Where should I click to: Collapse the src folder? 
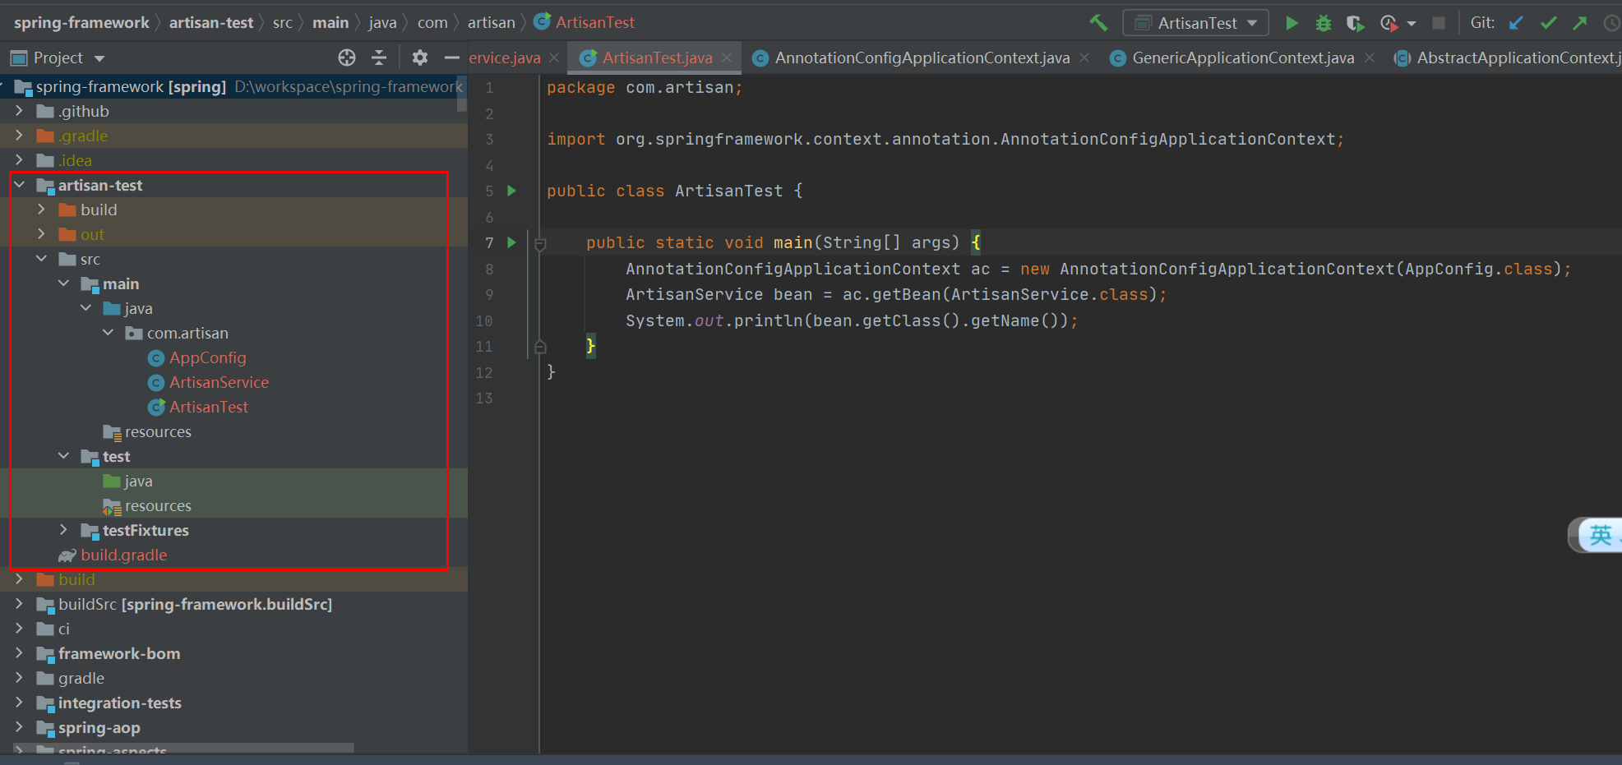pyautogui.click(x=41, y=259)
